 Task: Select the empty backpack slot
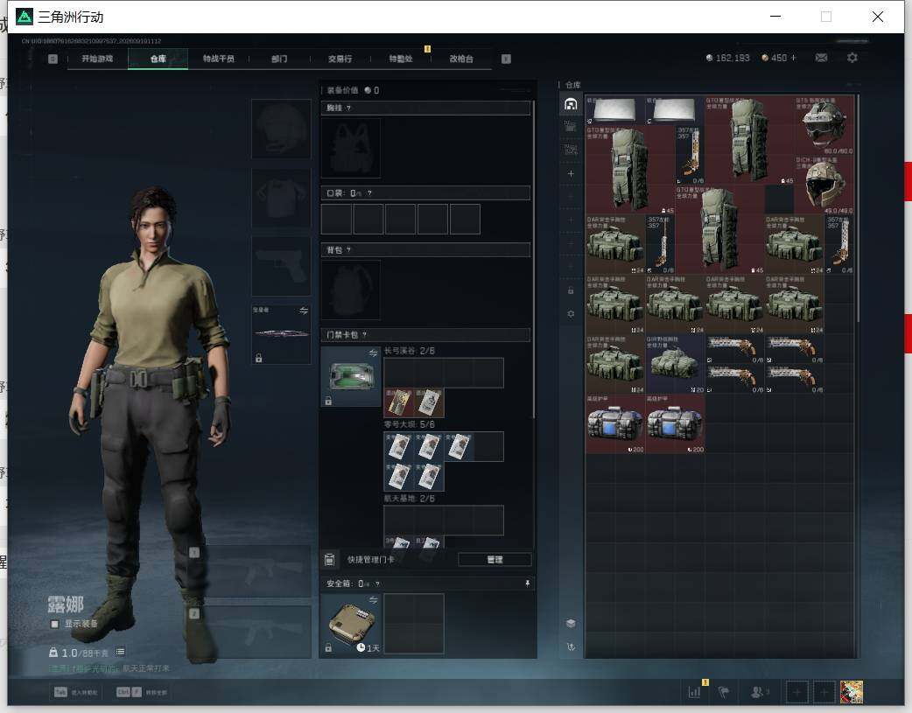[x=351, y=290]
